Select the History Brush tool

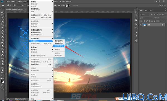click(2, 43)
